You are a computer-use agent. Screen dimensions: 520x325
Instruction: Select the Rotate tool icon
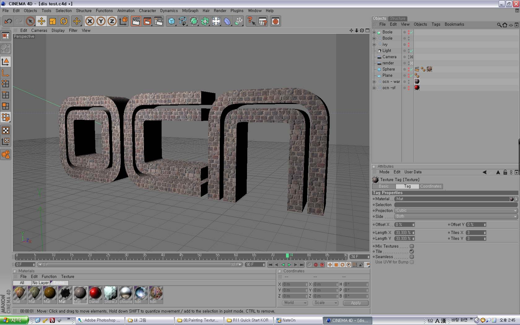[64, 21]
